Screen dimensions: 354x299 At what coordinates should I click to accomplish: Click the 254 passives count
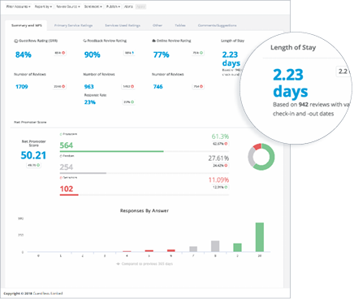click(x=67, y=167)
